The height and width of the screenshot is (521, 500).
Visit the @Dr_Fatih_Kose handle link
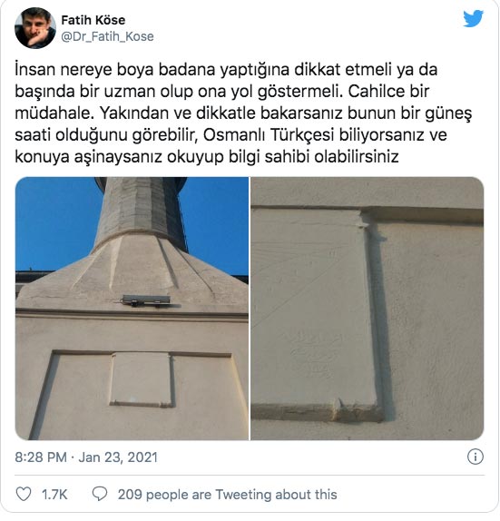(x=107, y=36)
